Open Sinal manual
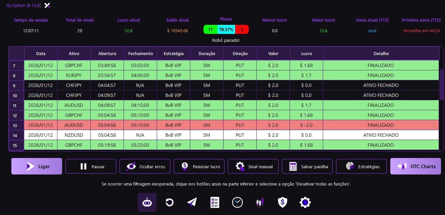 [253, 166]
